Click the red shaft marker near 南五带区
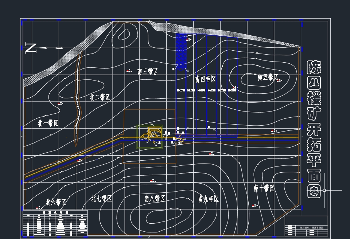 pos(278,80)
